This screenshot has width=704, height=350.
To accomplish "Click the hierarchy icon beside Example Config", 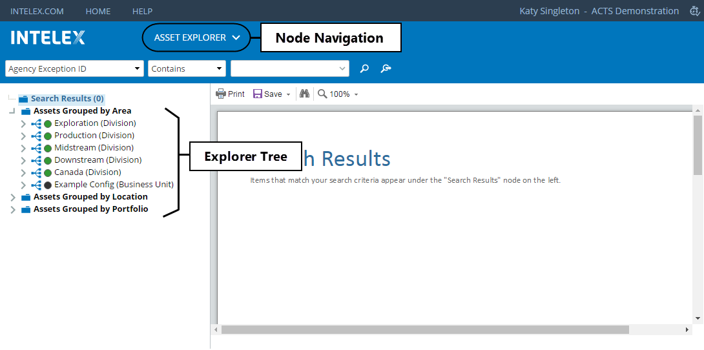I will pos(36,185).
